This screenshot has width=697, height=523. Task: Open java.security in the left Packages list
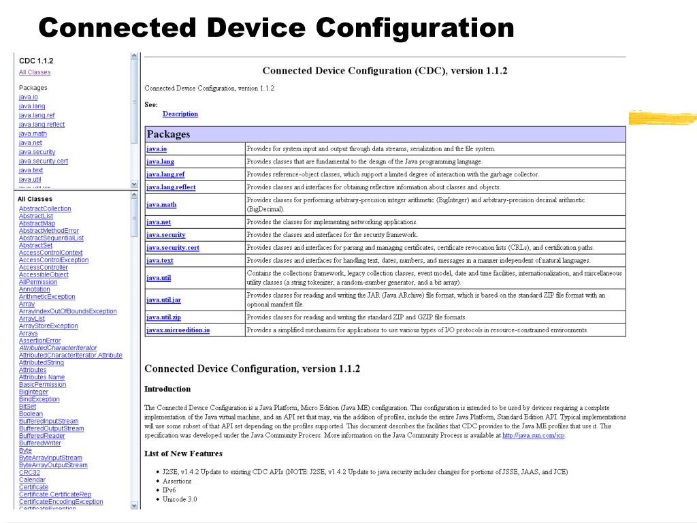tap(37, 152)
